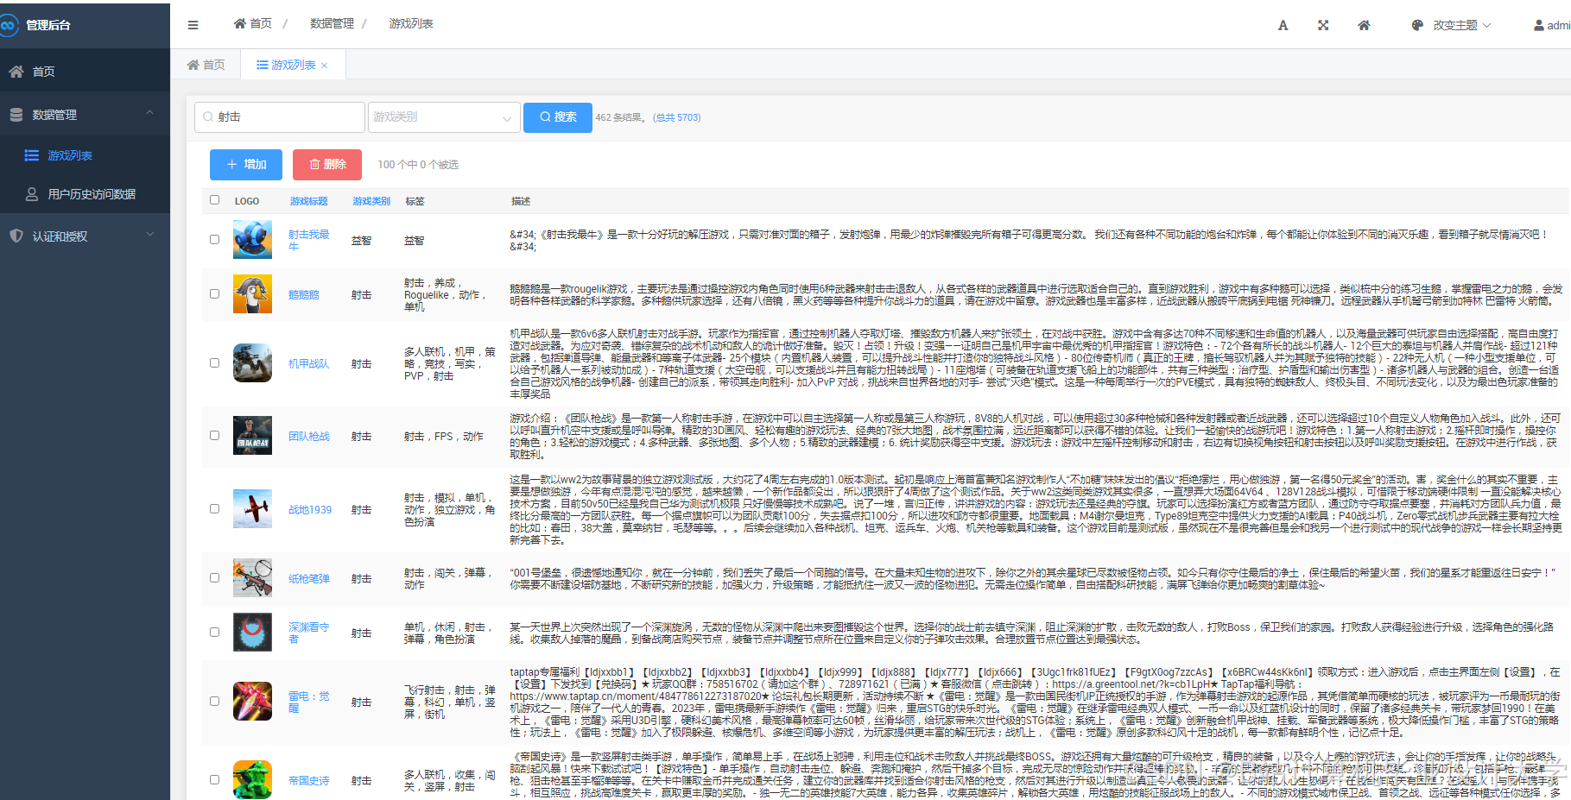This screenshot has width=1571, height=800.
Task: Select the 认证和授权 shield icon in sidebar
Action: click(x=16, y=236)
